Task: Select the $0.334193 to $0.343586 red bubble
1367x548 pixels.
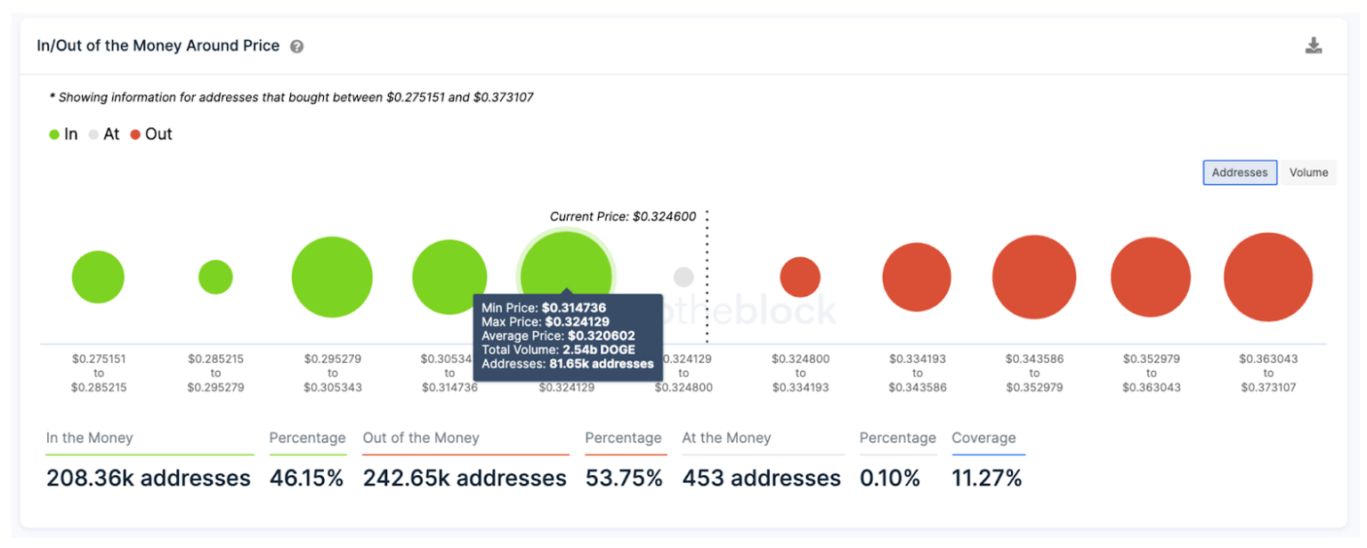Action: (917, 277)
